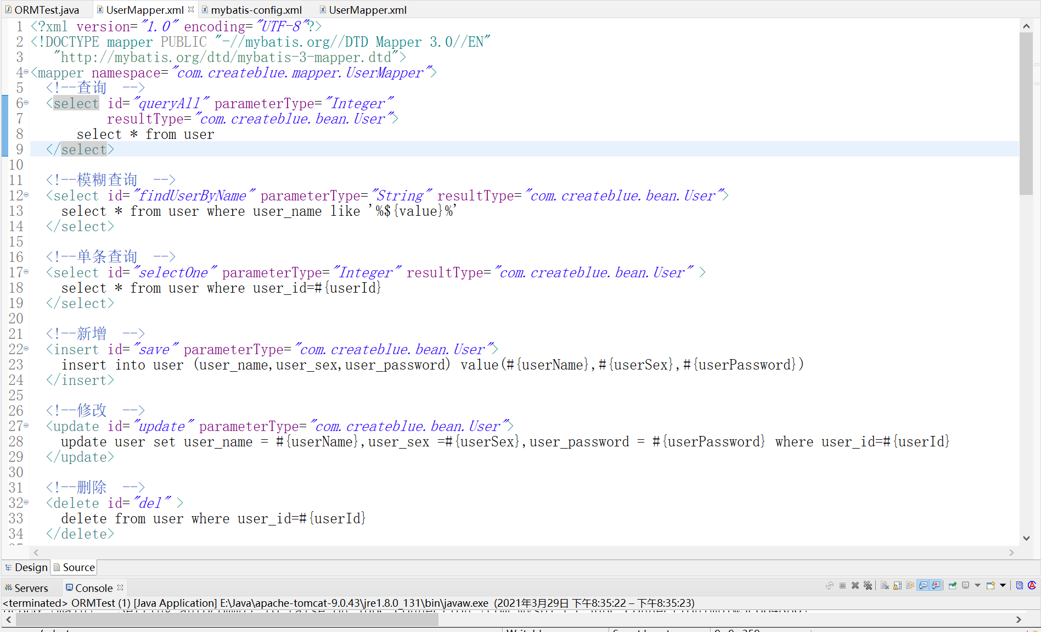Click the Design tab tree icon
1041x632 pixels.
[x=8, y=567]
